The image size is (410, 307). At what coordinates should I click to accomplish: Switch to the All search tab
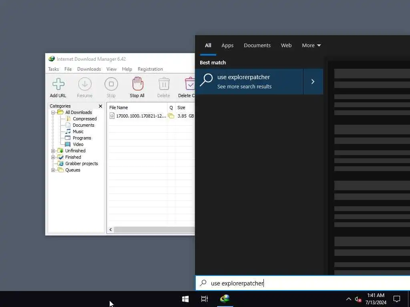(x=208, y=46)
